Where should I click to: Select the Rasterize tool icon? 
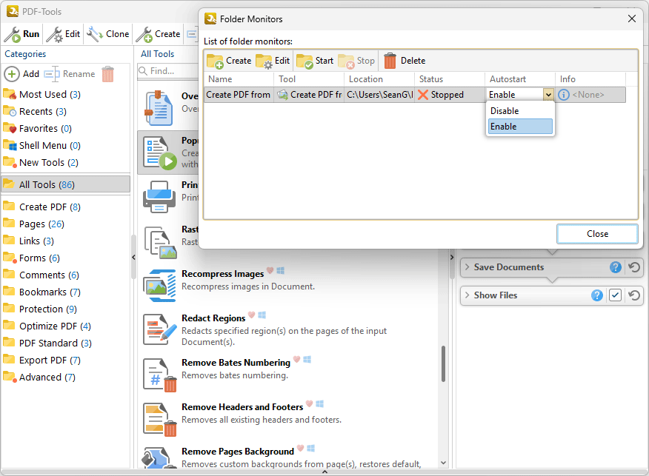(x=160, y=243)
